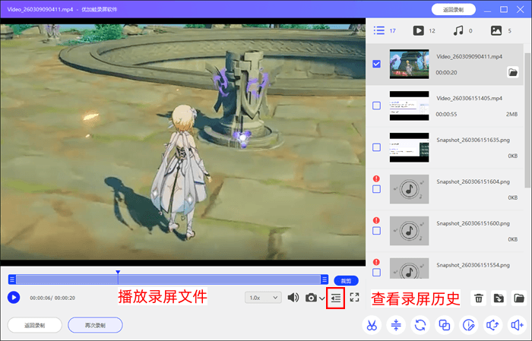This screenshot has height=341, width=532.
Task: Click the Snapshot_260306151635.png file name
Action: point(473,140)
